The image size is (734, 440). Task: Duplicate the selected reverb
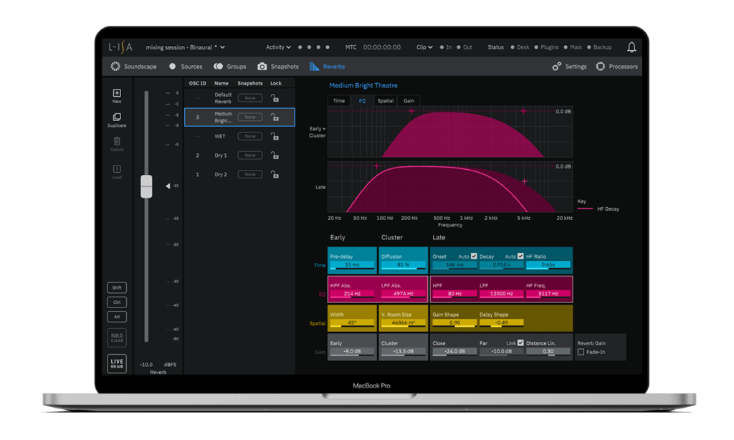[x=117, y=120]
